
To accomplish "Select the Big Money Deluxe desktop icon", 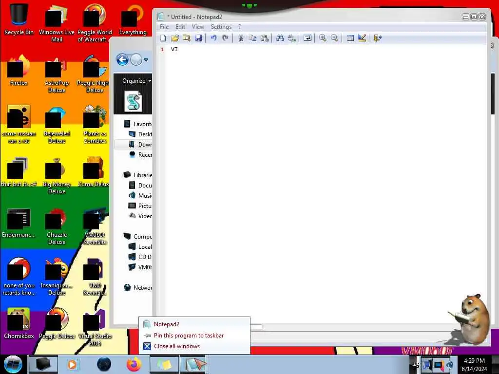I will [57, 175].
